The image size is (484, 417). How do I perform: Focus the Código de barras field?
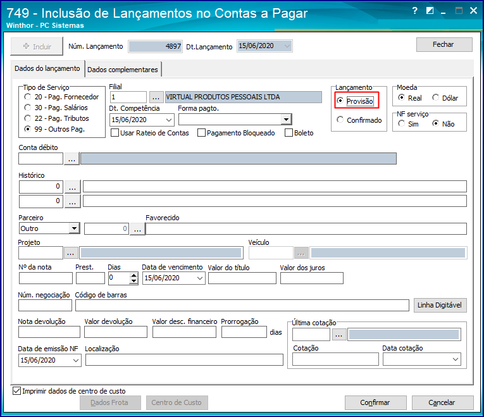[x=242, y=305]
